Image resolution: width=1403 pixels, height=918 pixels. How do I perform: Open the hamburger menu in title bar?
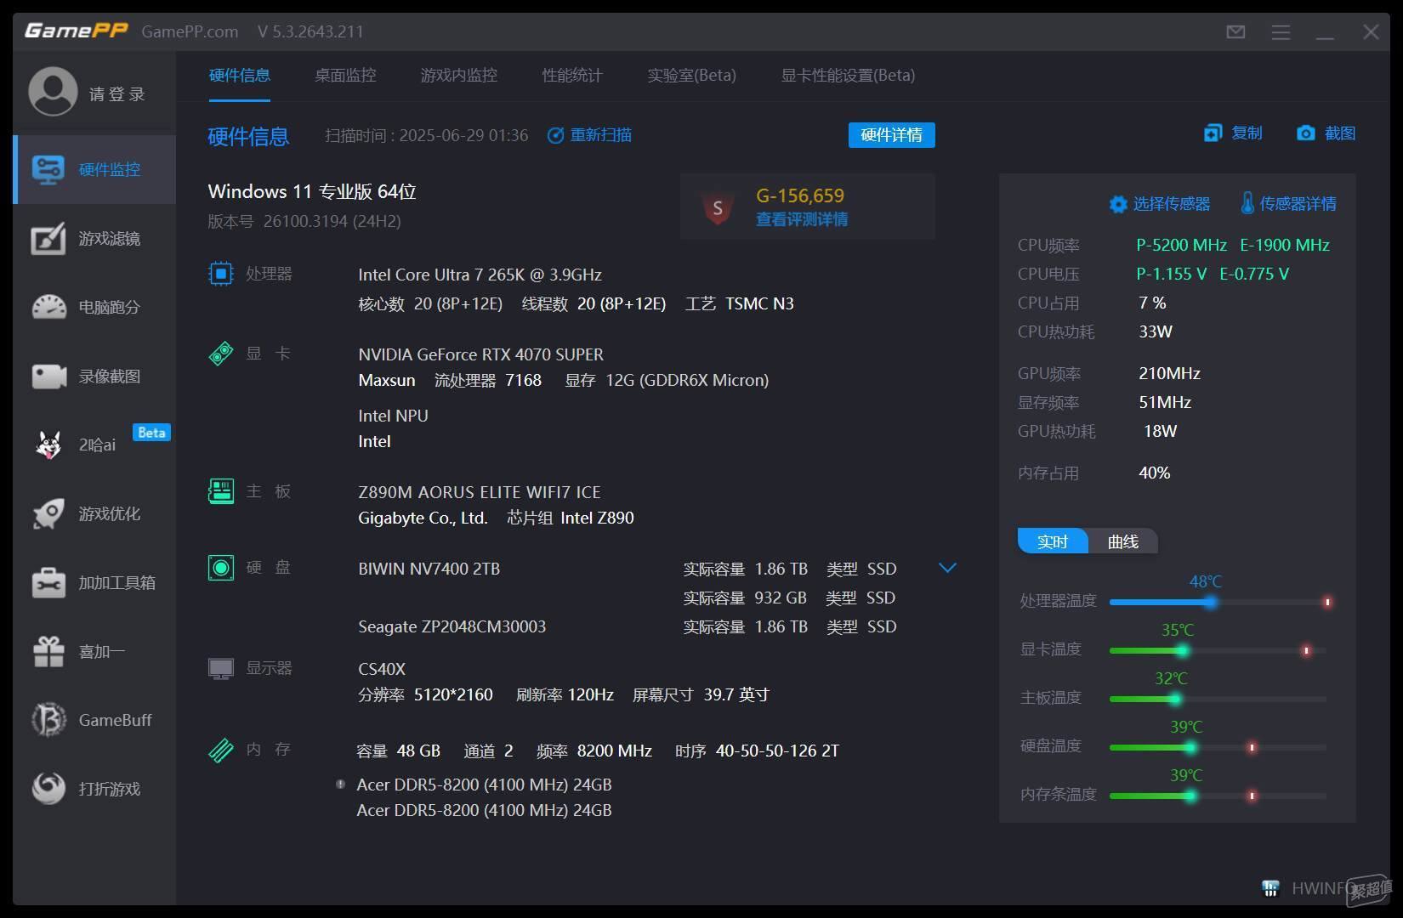pyautogui.click(x=1281, y=32)
